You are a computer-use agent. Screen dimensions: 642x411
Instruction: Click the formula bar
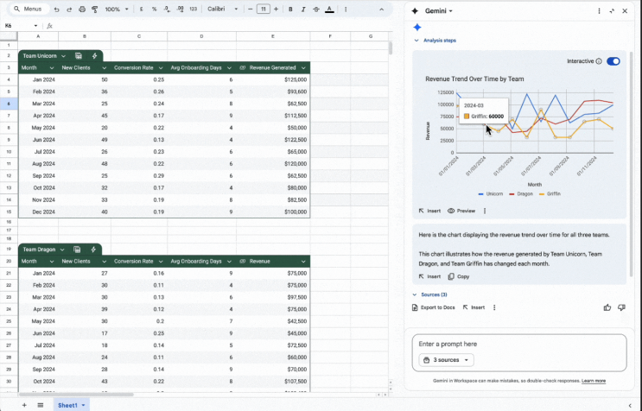221,26
